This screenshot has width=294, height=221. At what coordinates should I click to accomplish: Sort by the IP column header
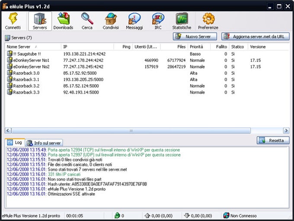[x=87, y=47]
